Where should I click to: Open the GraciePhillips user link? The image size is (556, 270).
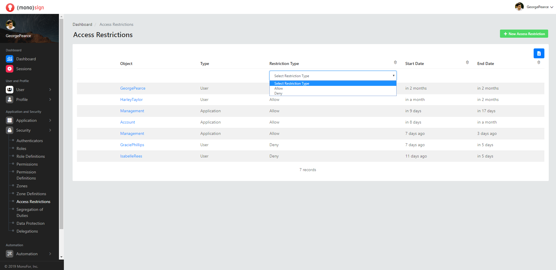click(132, 145)
